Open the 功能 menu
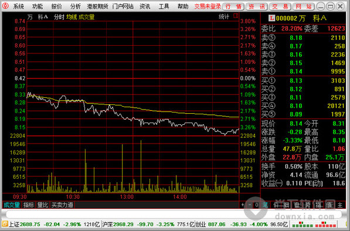Screen dimensions: 350x231 pyautogui.click(x=38, y=6)
